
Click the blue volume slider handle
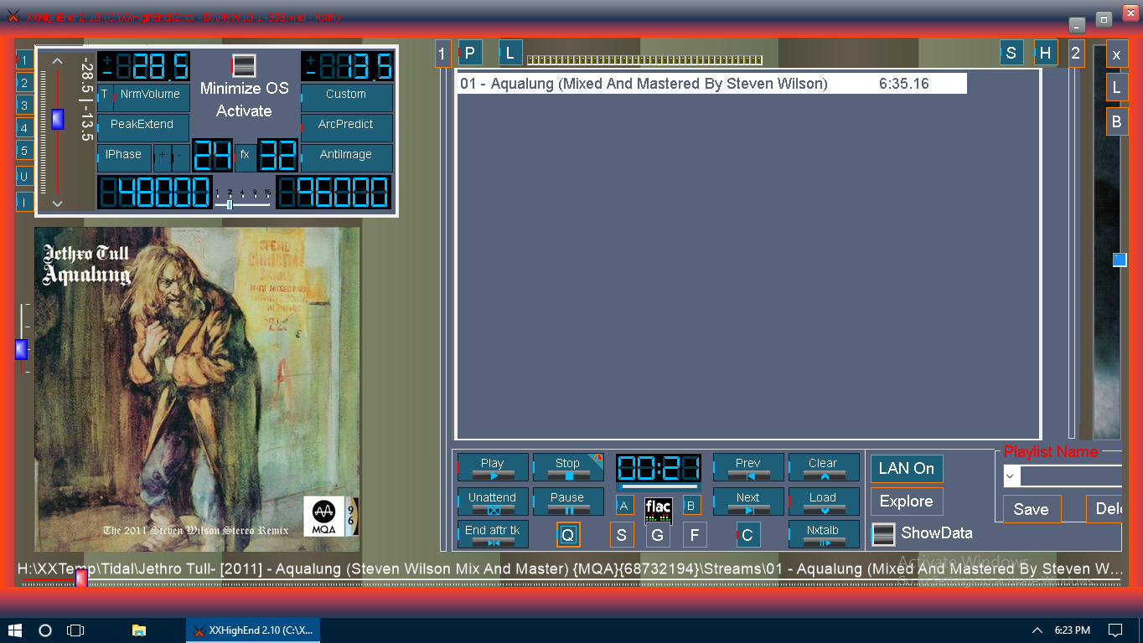pyautogui.click(x=57, y=119)
